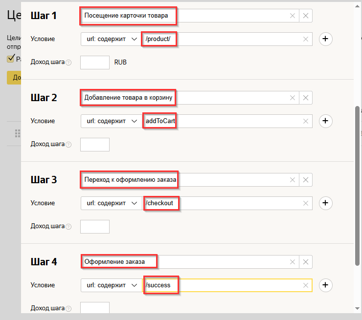Image resolution: width=362 pixels, height=320 pixels.
Task: Clear the 'addToCart' condition value
Action: coord(306,121)
